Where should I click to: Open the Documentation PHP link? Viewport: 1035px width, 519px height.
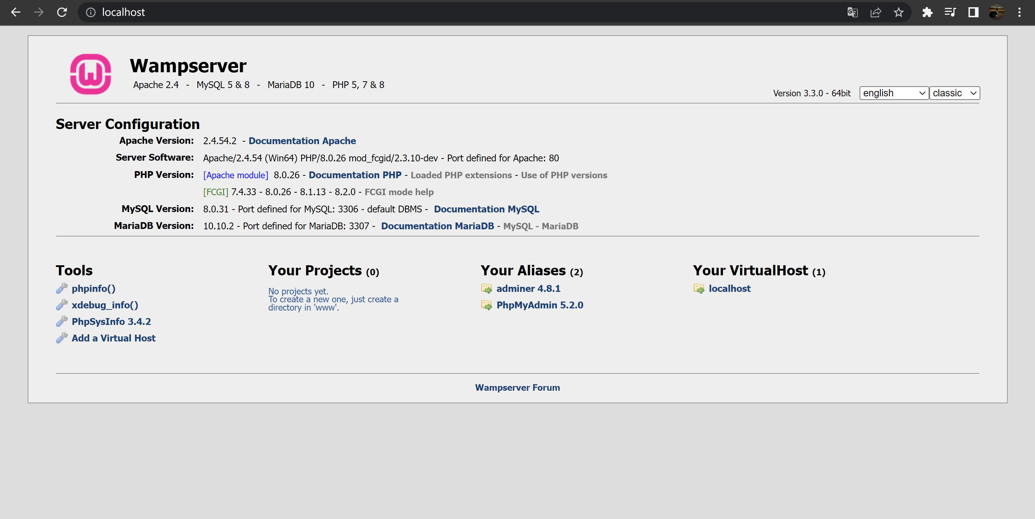click(x=355, y=175)
